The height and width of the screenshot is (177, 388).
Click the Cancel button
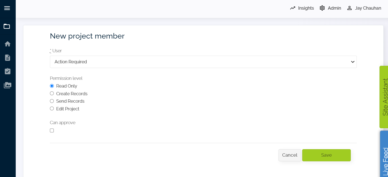point(290,155)
